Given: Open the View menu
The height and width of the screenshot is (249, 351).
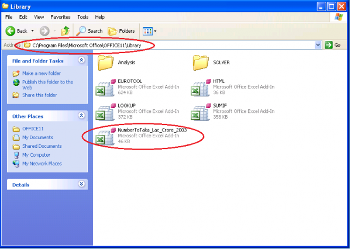Looking at the screenshot, I should (39, 17).
